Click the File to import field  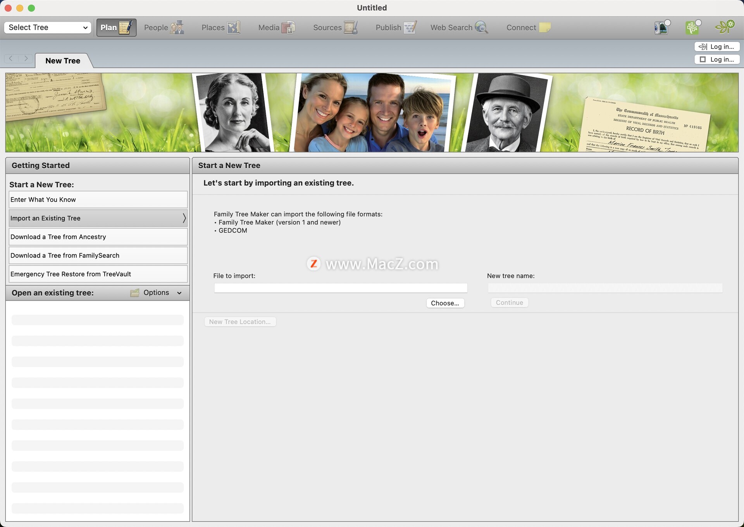pyautogui.click(x=341, y=288)
